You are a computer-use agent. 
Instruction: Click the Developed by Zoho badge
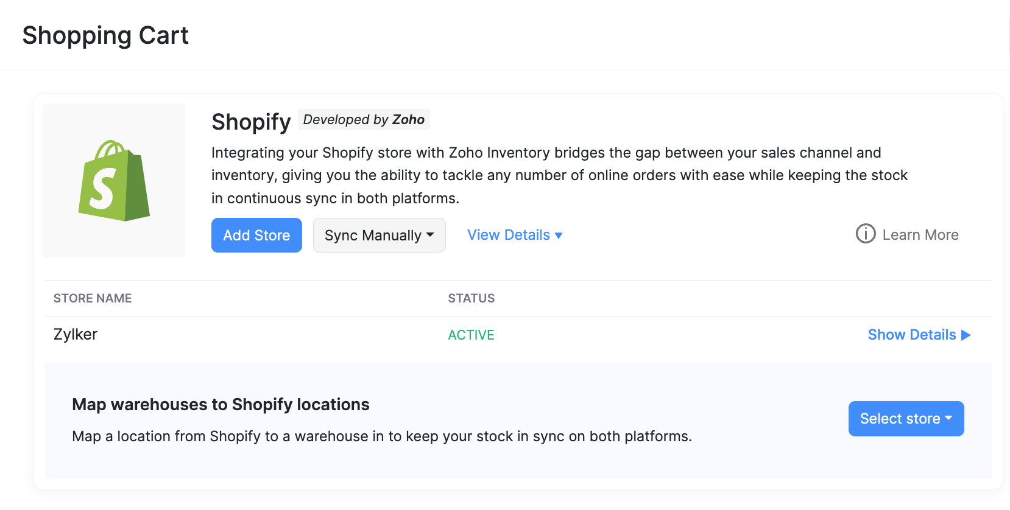(x=364, y=119)
